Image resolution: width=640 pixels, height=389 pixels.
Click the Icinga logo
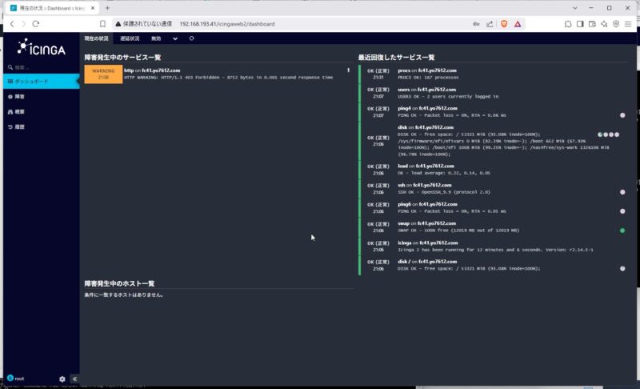pyautogui.click(x=42, y=47)
